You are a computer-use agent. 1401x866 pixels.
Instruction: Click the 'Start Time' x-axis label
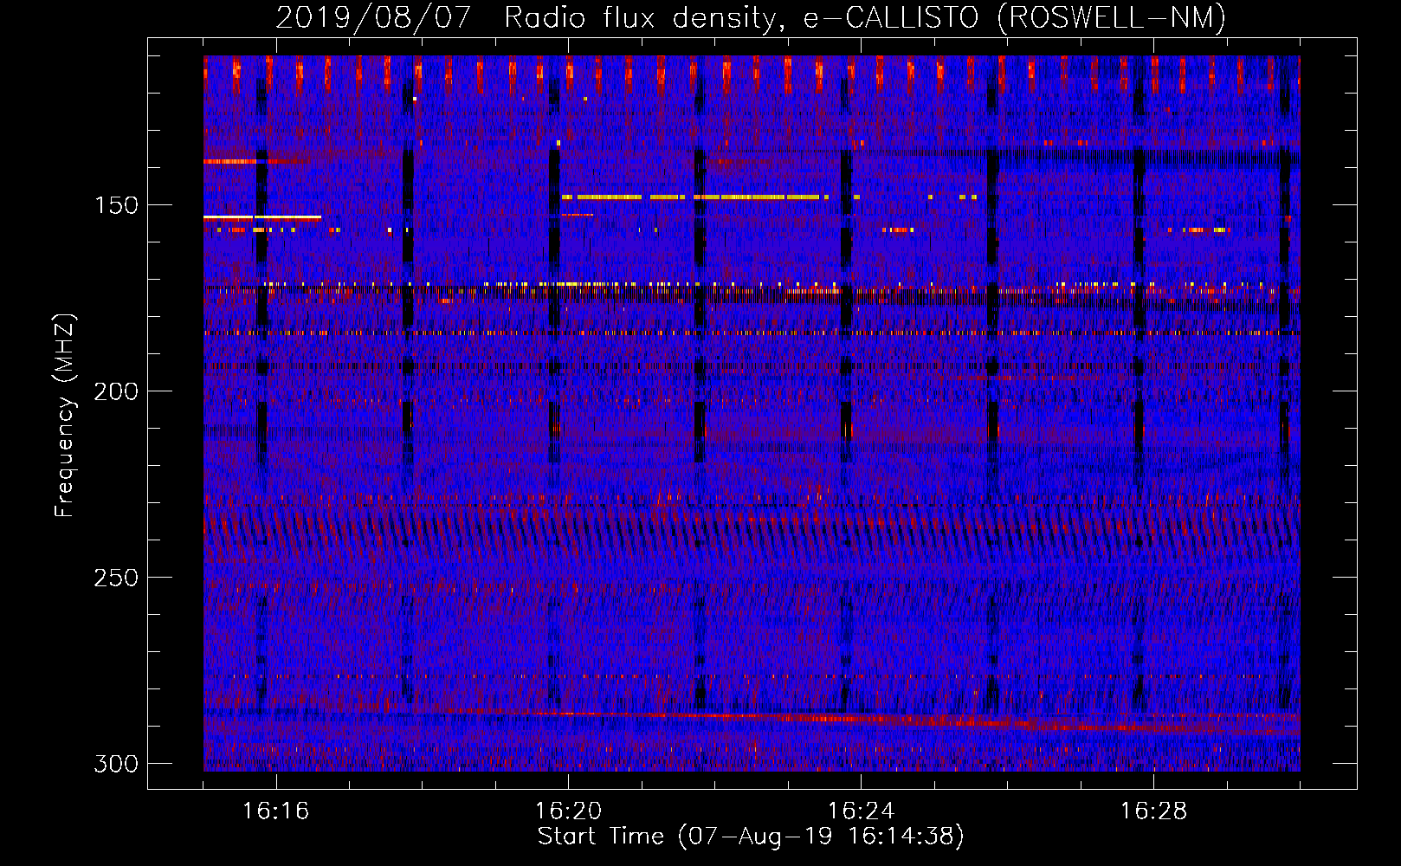(751, 837)
